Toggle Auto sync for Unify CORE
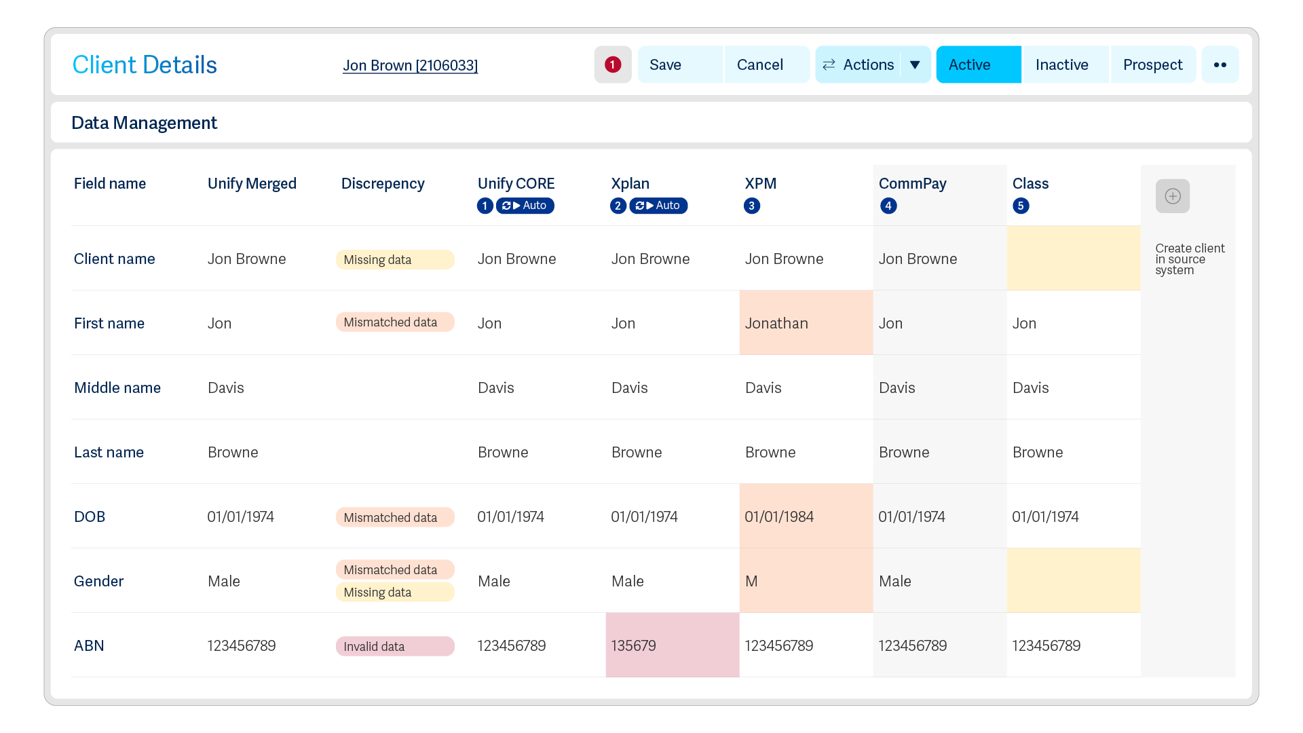The height and width of the screenshot is (733, 1303). click(525, 206)
